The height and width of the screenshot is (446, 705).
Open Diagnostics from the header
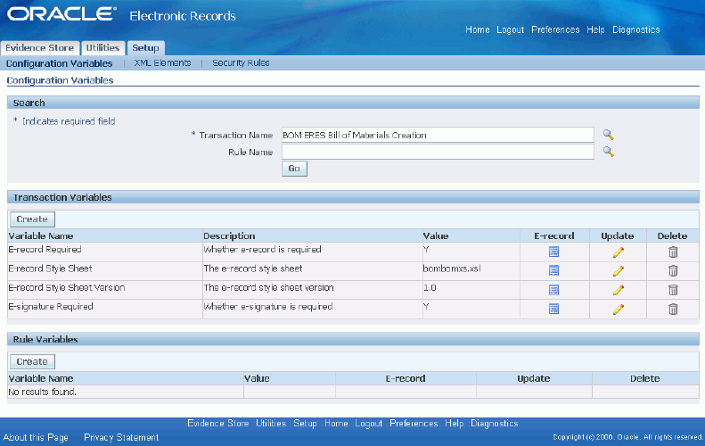click(x=636, y=29)
